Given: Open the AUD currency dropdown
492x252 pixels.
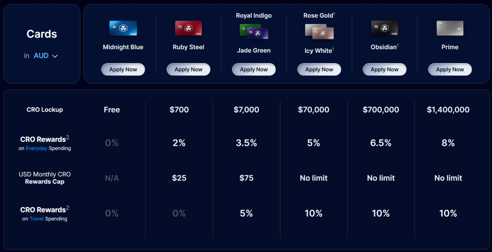Looking at the screenshot, I should 41,55.
